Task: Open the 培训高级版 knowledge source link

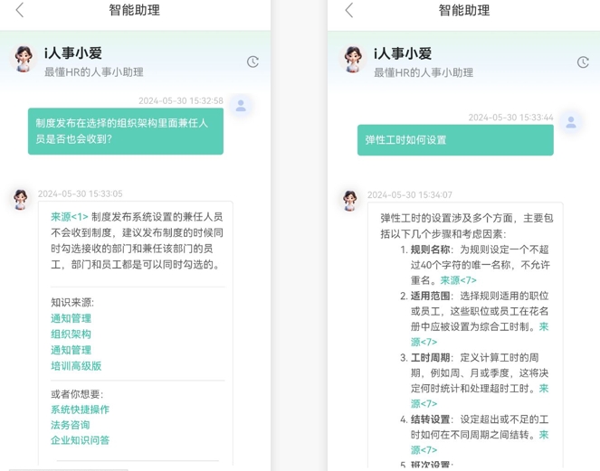Action: coord(76,366)
